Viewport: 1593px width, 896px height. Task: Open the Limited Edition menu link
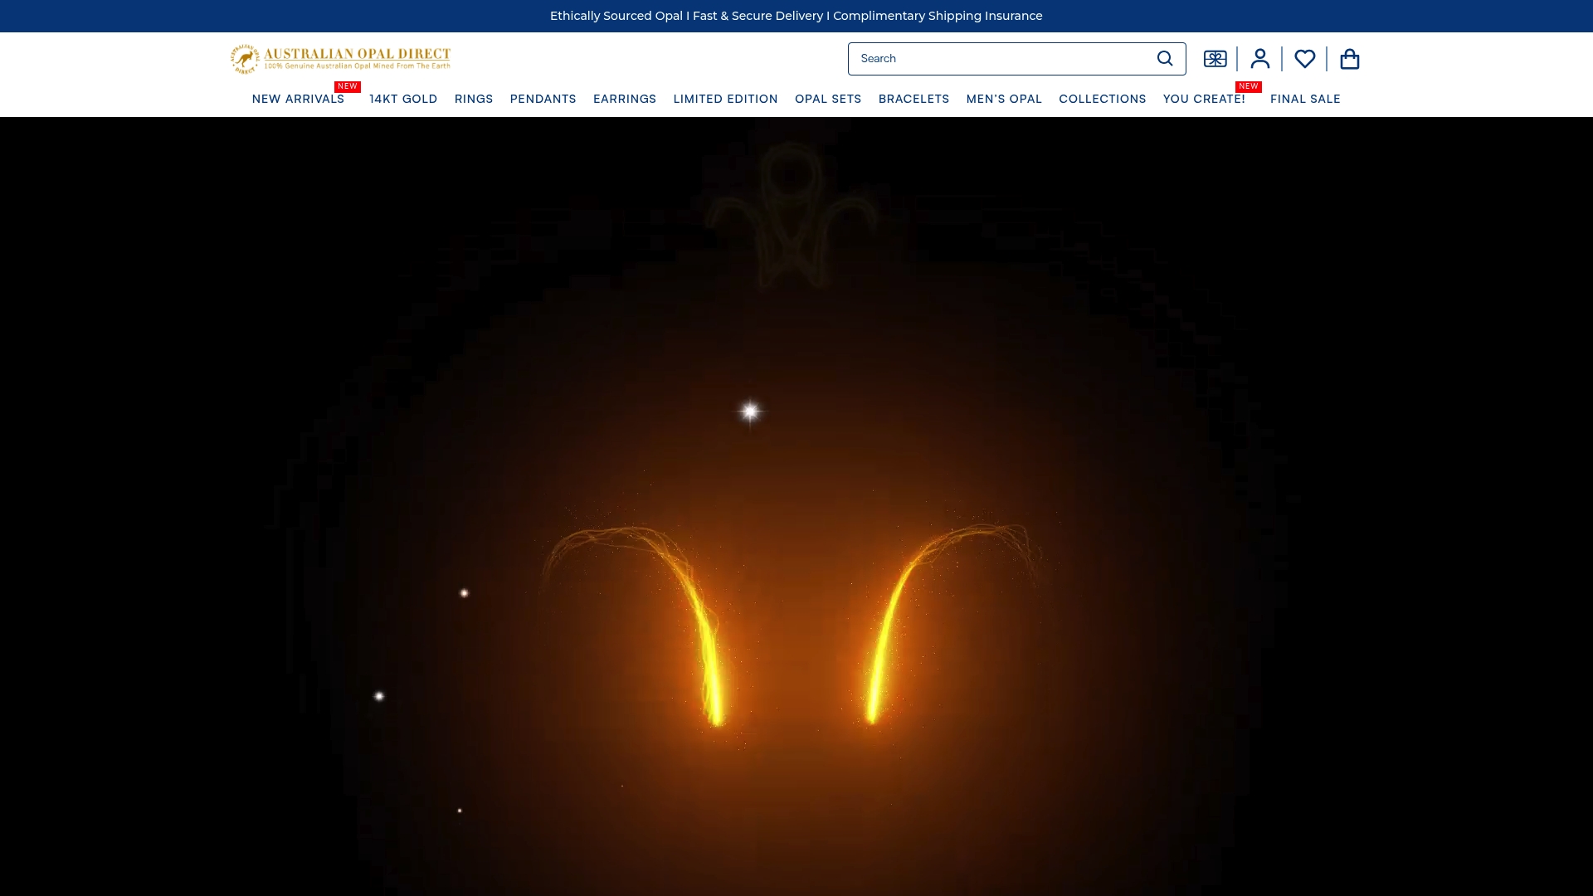[725, 99]
